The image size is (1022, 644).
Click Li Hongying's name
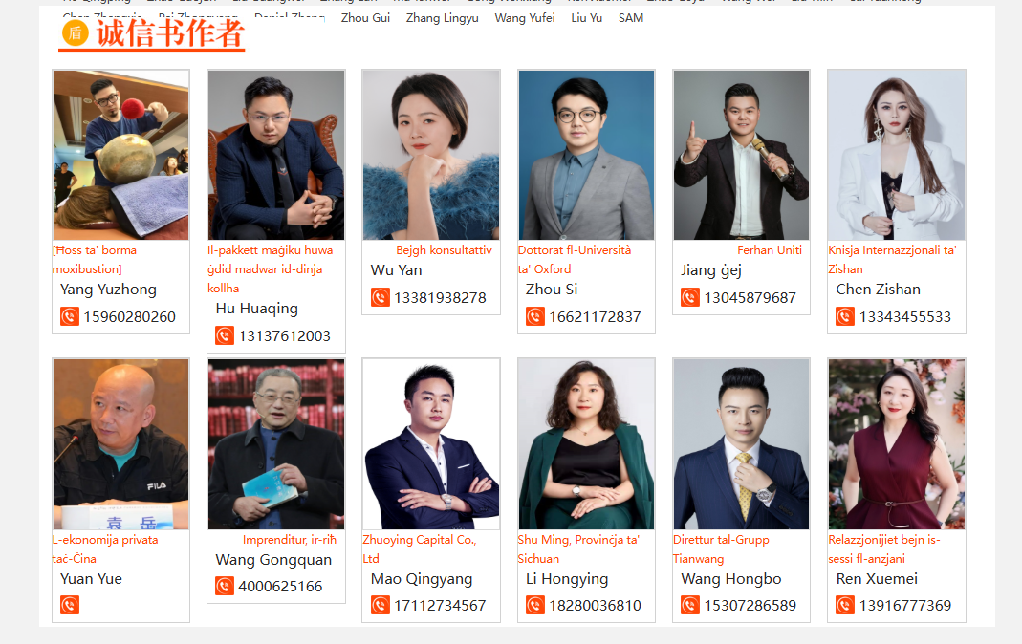click(x=567, y=579)
